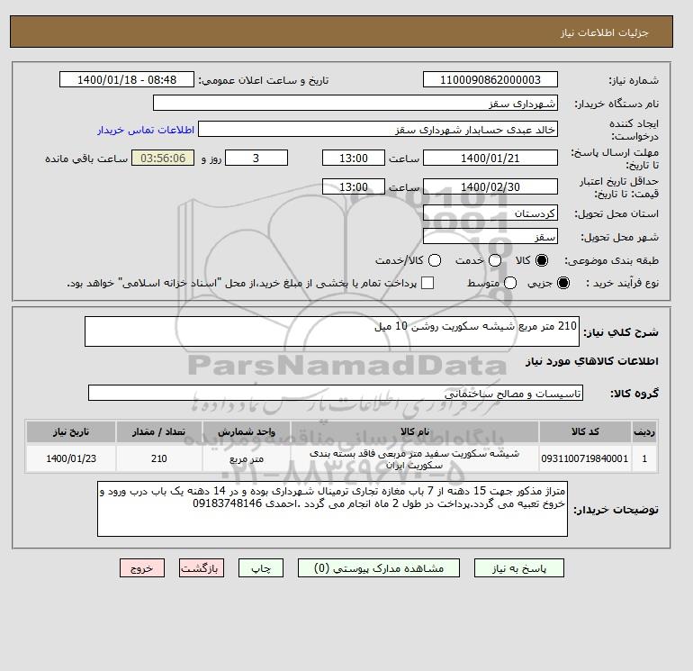Select the خدمت radio button
Screen dimensions: 693x671
click(x=495, y=260)
